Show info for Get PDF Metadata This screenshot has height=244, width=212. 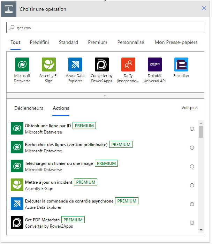pyautogui.click(x=192, y=223)
